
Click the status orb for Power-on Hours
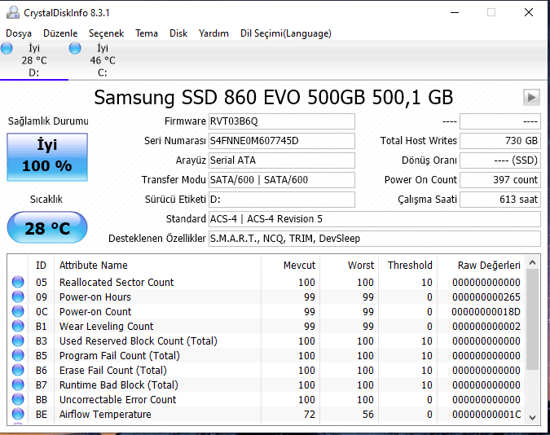18,297
